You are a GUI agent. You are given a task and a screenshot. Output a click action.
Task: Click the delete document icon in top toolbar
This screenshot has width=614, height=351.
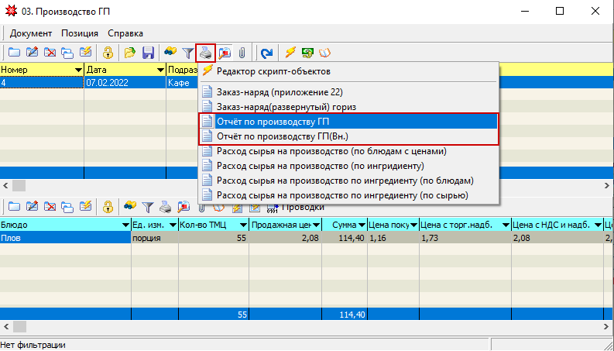tap(50, 53)
